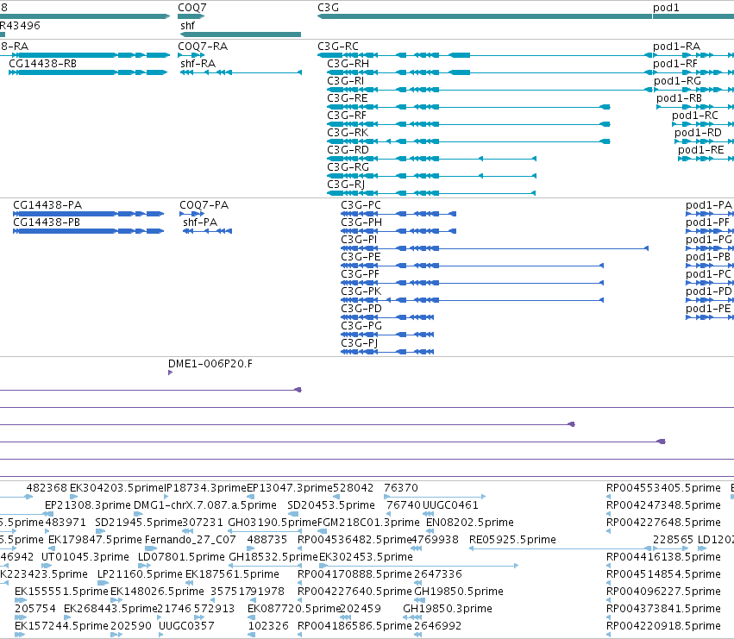This screenshot has width=734, height=639.
Task: Click protein C3G-PF
Action: [x=360, y=274]
